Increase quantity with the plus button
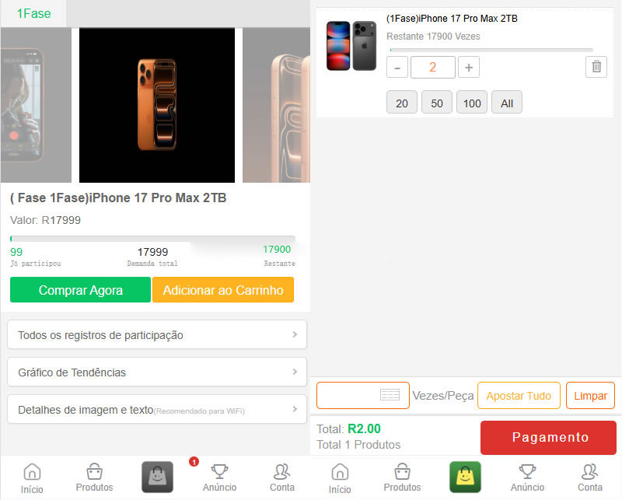The height and width of the screenshot is (500, 622). [469, 67]
